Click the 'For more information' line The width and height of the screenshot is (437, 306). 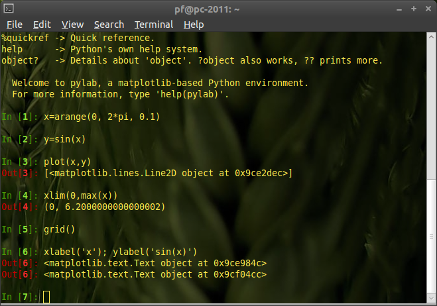pos(120,95)
